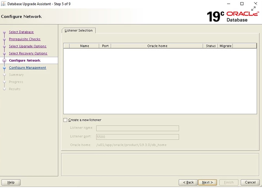Image resolution: width=262 pixels, height=188 pixels.
Task: Click the Finish button
Action: pyautogui.click(x=229, y=182)
